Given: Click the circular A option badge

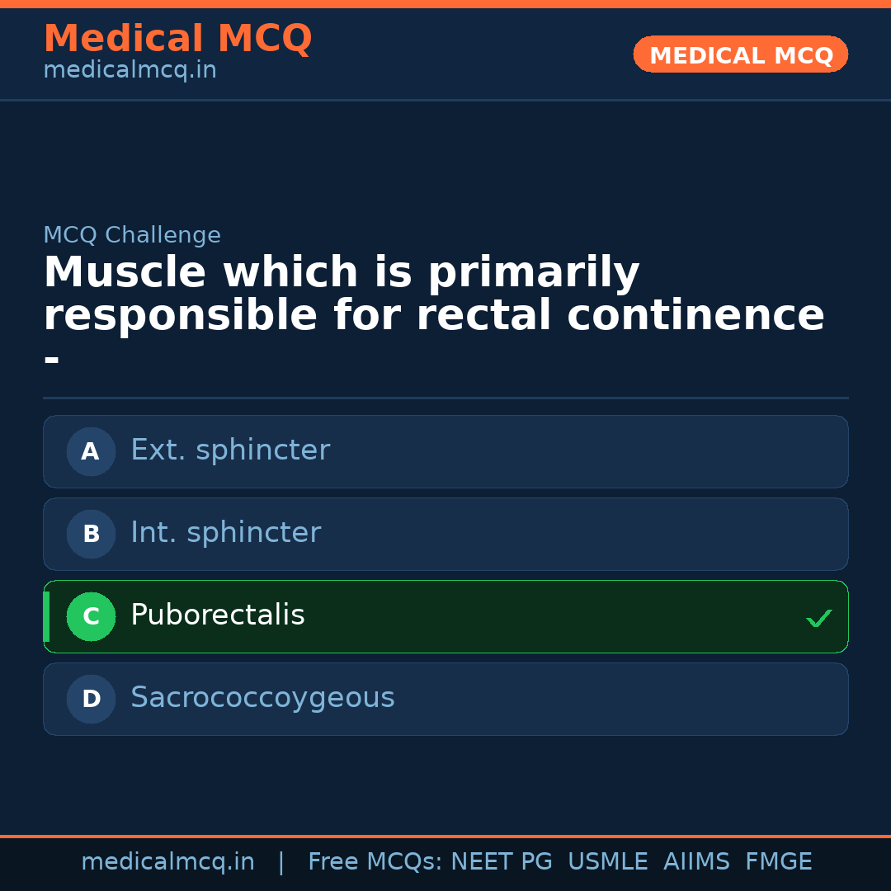Looking at the screenshot, I should (91, 451).
